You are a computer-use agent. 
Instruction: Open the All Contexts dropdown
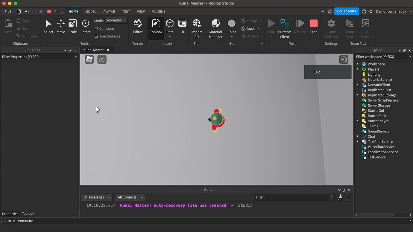(x=130, y=197)
